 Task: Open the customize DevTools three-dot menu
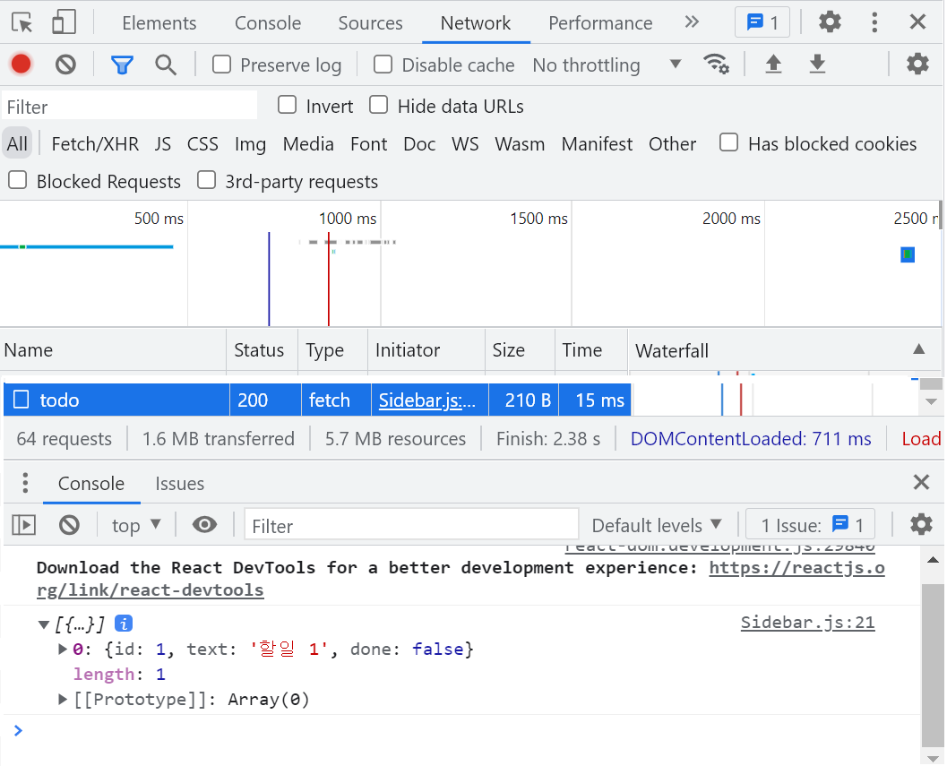[874, 22]
